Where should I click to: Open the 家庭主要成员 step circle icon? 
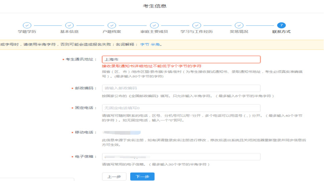tap(154, 25)
